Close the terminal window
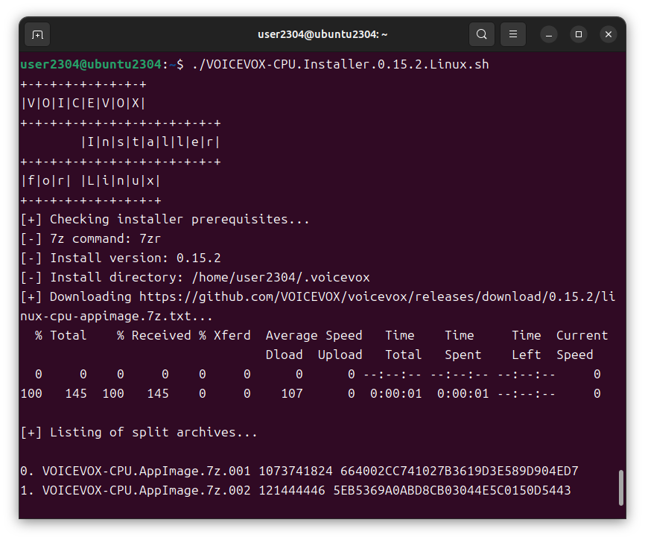The width and height of the screenshot is (645, 540). coord(609,34)
